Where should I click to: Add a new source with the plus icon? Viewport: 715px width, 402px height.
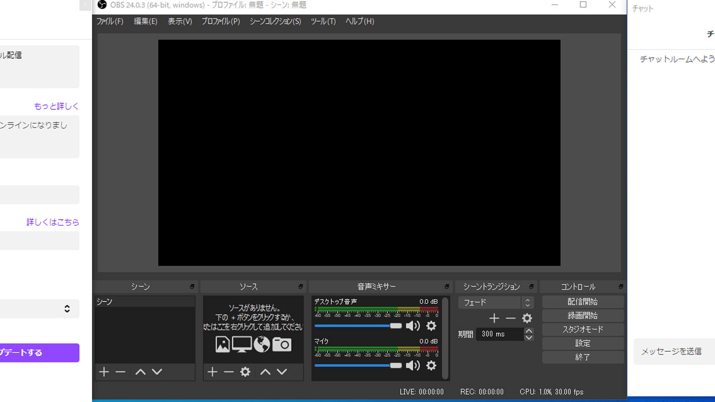coord(212,372)
